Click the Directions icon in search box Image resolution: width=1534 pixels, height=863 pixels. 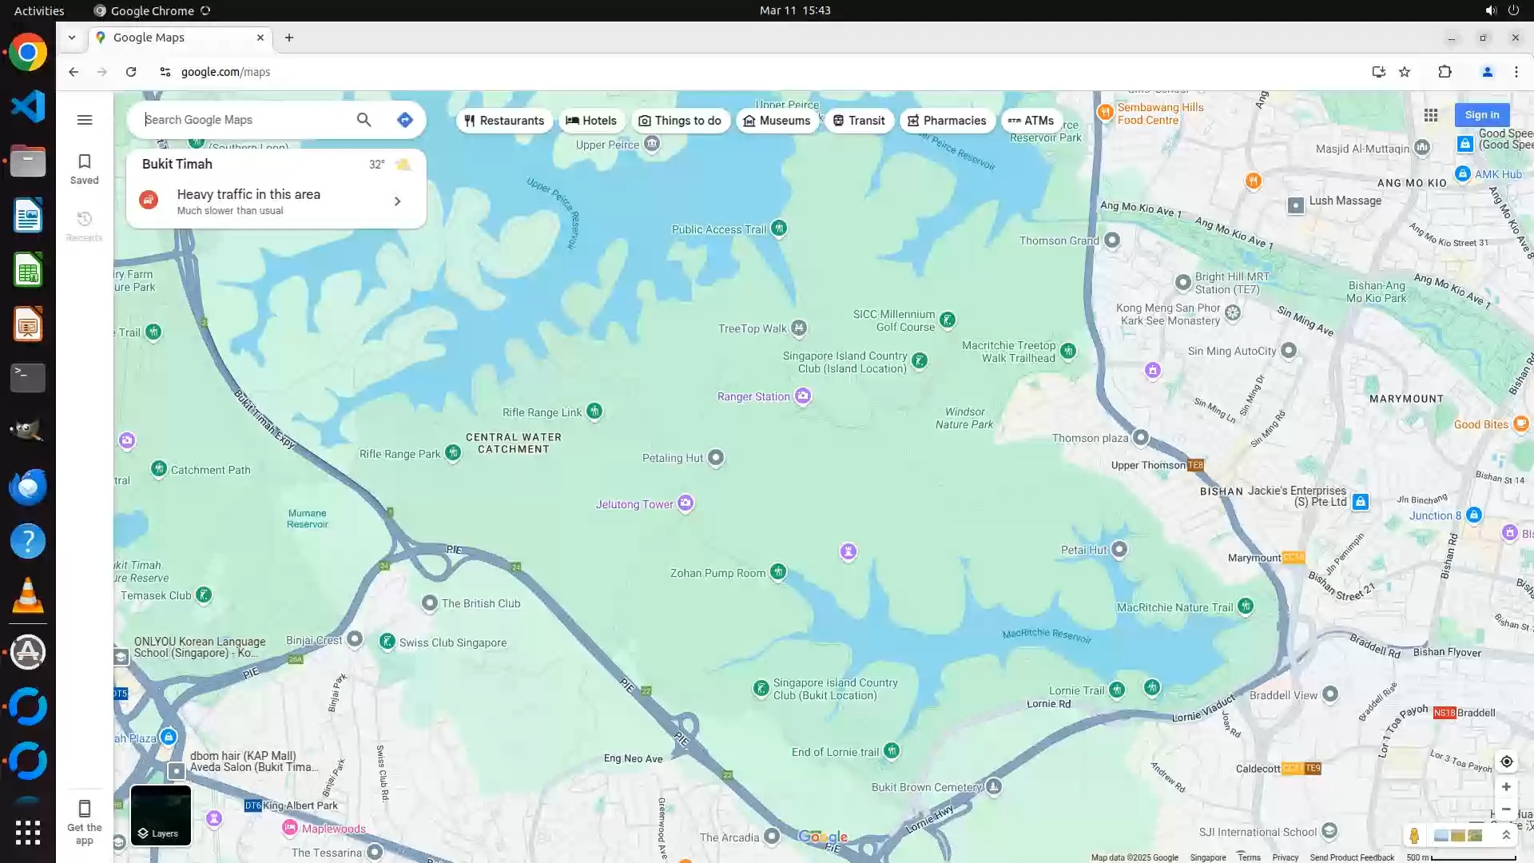pos(405,120)
